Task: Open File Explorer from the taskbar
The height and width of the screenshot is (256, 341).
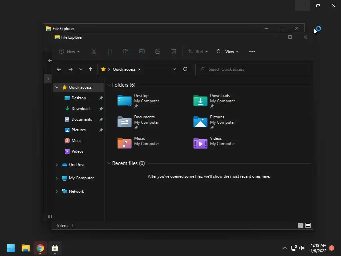Action: point(25,248)
